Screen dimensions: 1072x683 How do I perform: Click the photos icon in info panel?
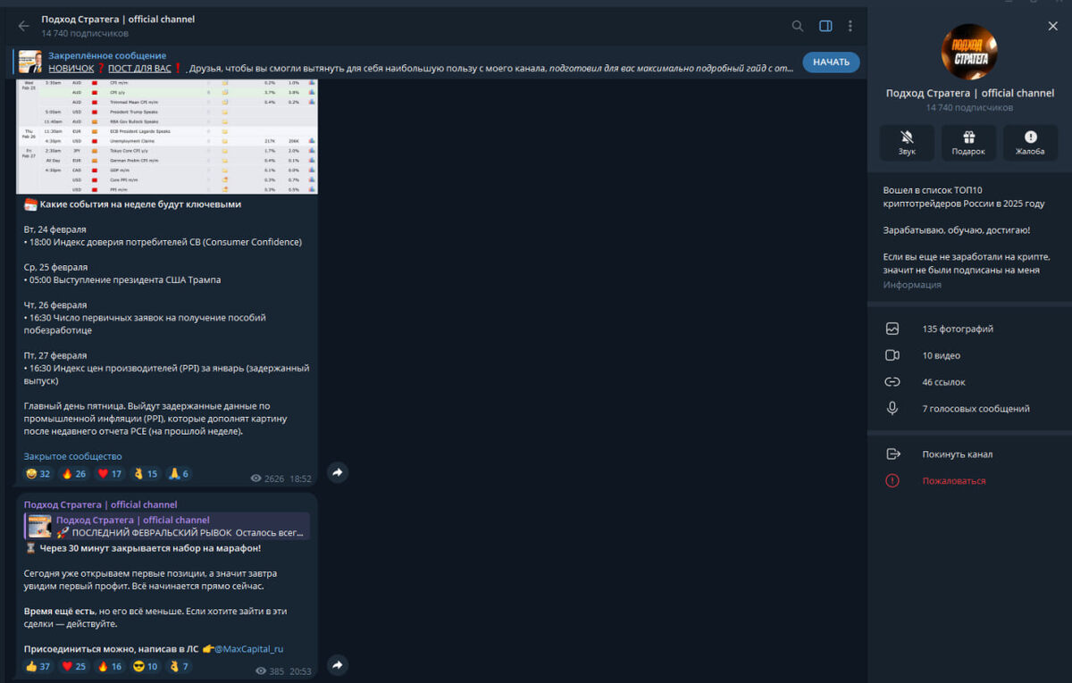pyautogui.click(x=892, y=329)
